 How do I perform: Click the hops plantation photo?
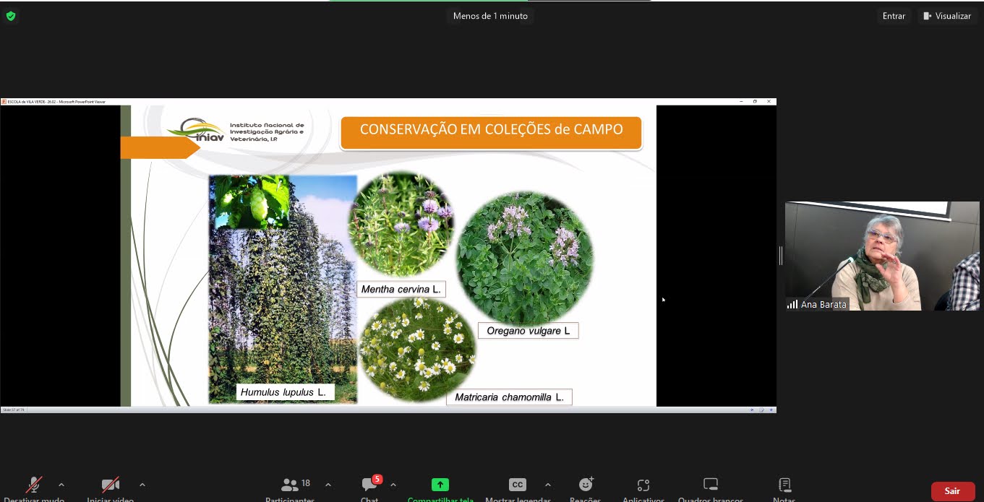[x=283, y=289]
